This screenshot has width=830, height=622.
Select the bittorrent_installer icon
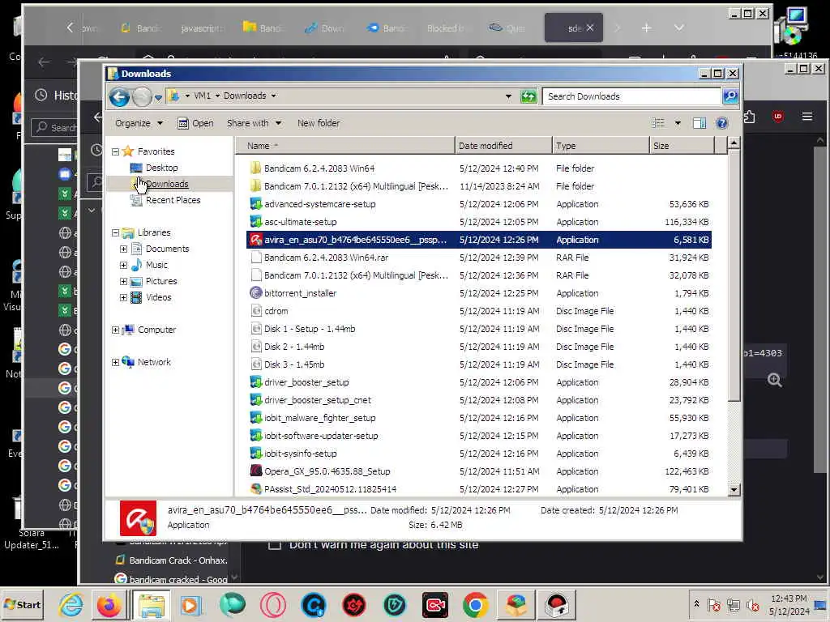click(256, 293)
